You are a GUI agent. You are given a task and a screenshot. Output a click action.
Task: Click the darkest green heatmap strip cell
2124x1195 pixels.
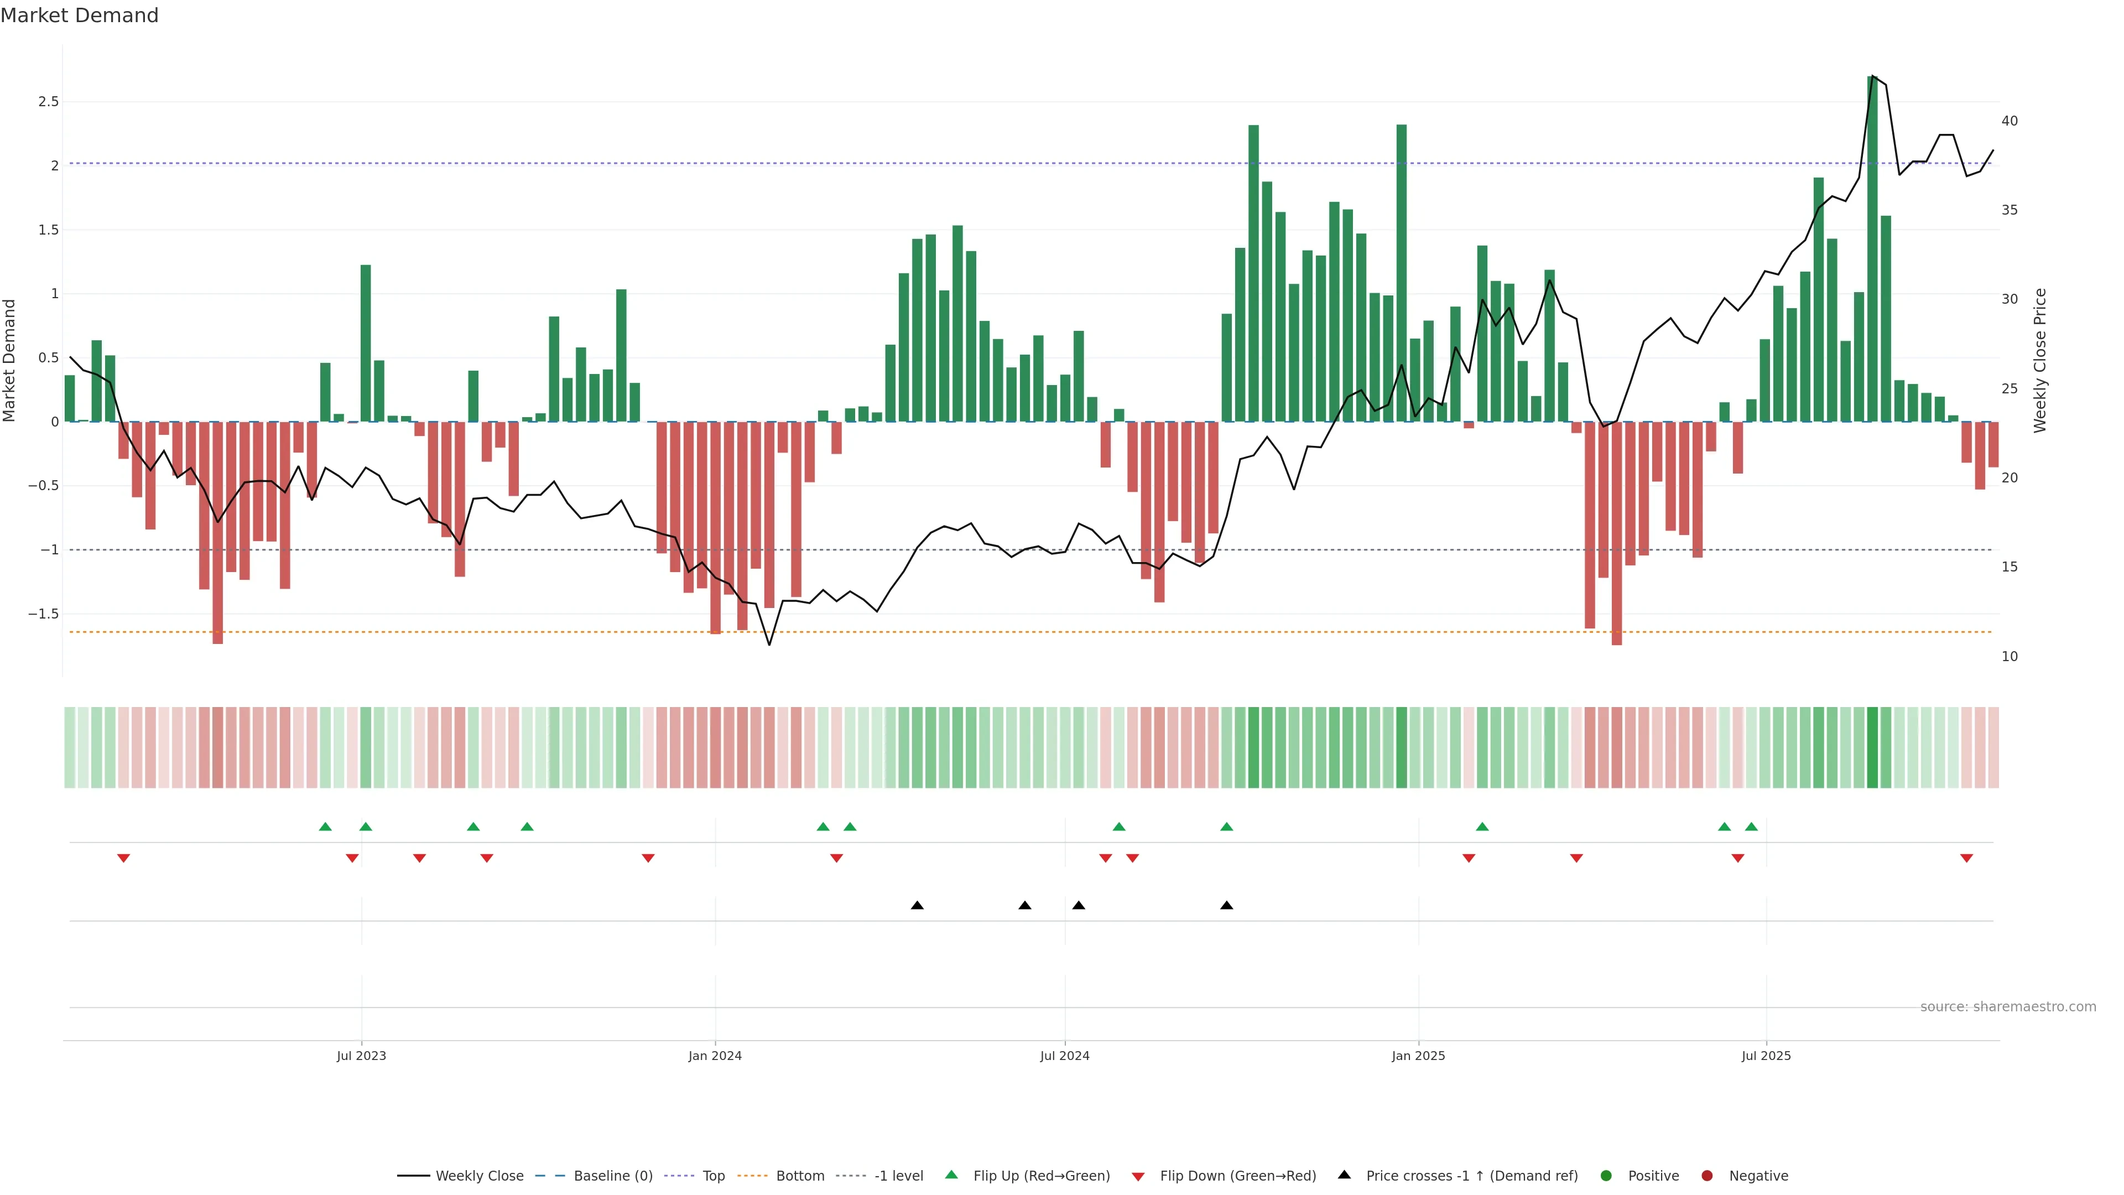tap(1872, 747)
